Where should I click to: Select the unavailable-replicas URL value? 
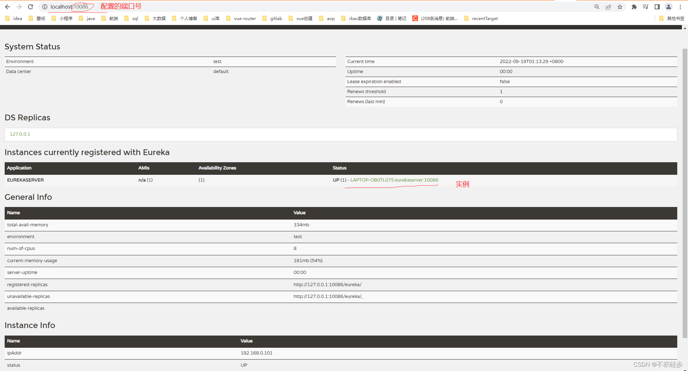tap(328, 297)
